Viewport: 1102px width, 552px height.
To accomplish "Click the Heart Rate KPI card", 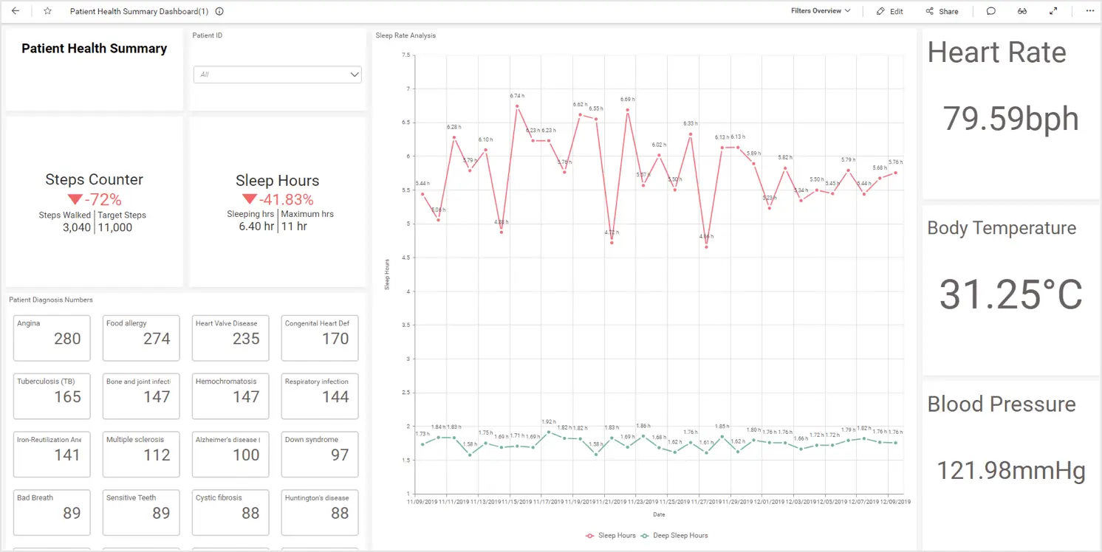I will tap(1010, 114).
